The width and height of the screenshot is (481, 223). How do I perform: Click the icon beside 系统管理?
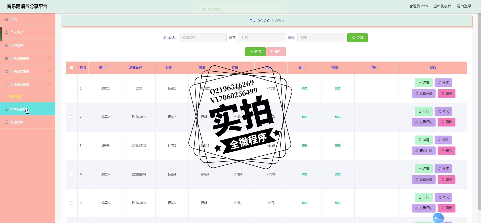[7, 122]
